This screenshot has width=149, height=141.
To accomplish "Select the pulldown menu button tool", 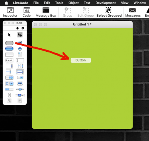I will [x=20, y=78].
